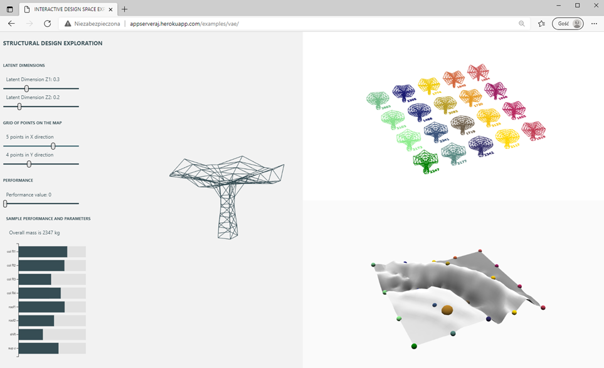Open the browser ellipsis settings menu
The height and width of the screenshot is (368, 604).
[594, 23]
